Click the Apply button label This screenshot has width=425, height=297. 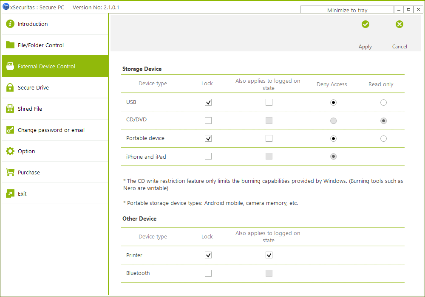[x=365, y=47]
